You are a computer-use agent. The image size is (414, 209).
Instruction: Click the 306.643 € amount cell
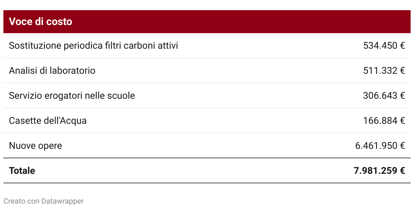384,95
